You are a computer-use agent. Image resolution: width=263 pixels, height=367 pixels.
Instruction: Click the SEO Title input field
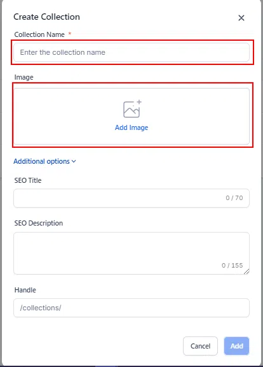click(x=131, y=198)
